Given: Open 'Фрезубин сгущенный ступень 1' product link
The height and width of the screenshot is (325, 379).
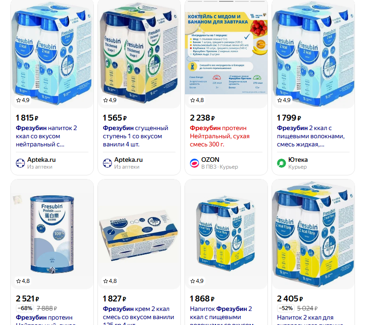Looking at the screenshot, I should [136, 136].
